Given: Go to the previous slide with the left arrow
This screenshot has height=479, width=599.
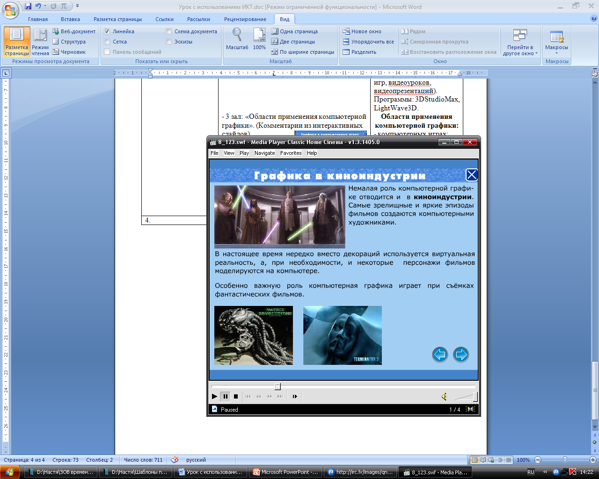Looking at the screenshot, I should click(x=440, y=355).
